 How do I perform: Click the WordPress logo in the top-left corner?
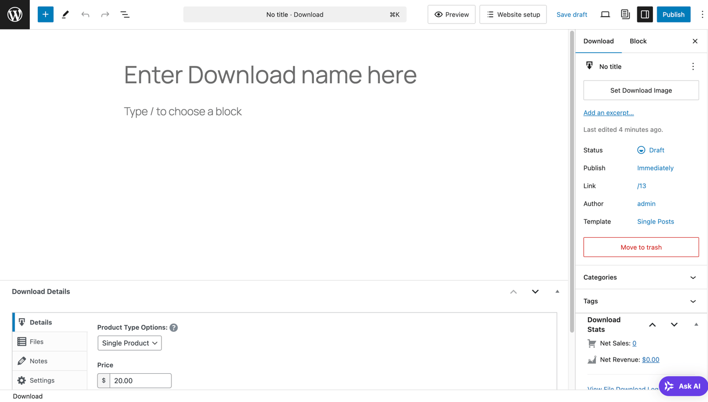click(x=14, y=14)
